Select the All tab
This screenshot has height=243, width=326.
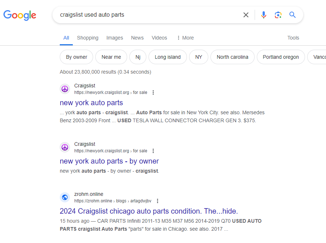[x=66, y=38]
